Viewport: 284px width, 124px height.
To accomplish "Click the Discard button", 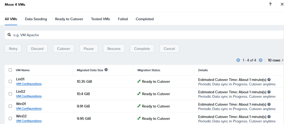I will 37,48.
